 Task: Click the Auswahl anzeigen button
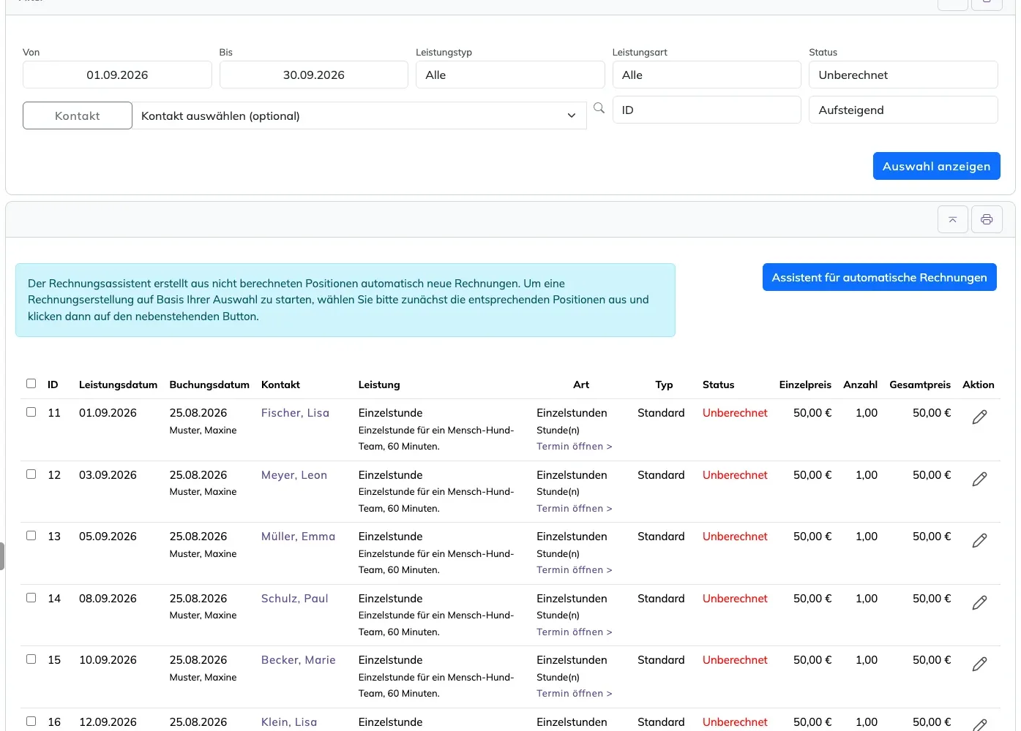pyautogui.click(x=936, y=166)
